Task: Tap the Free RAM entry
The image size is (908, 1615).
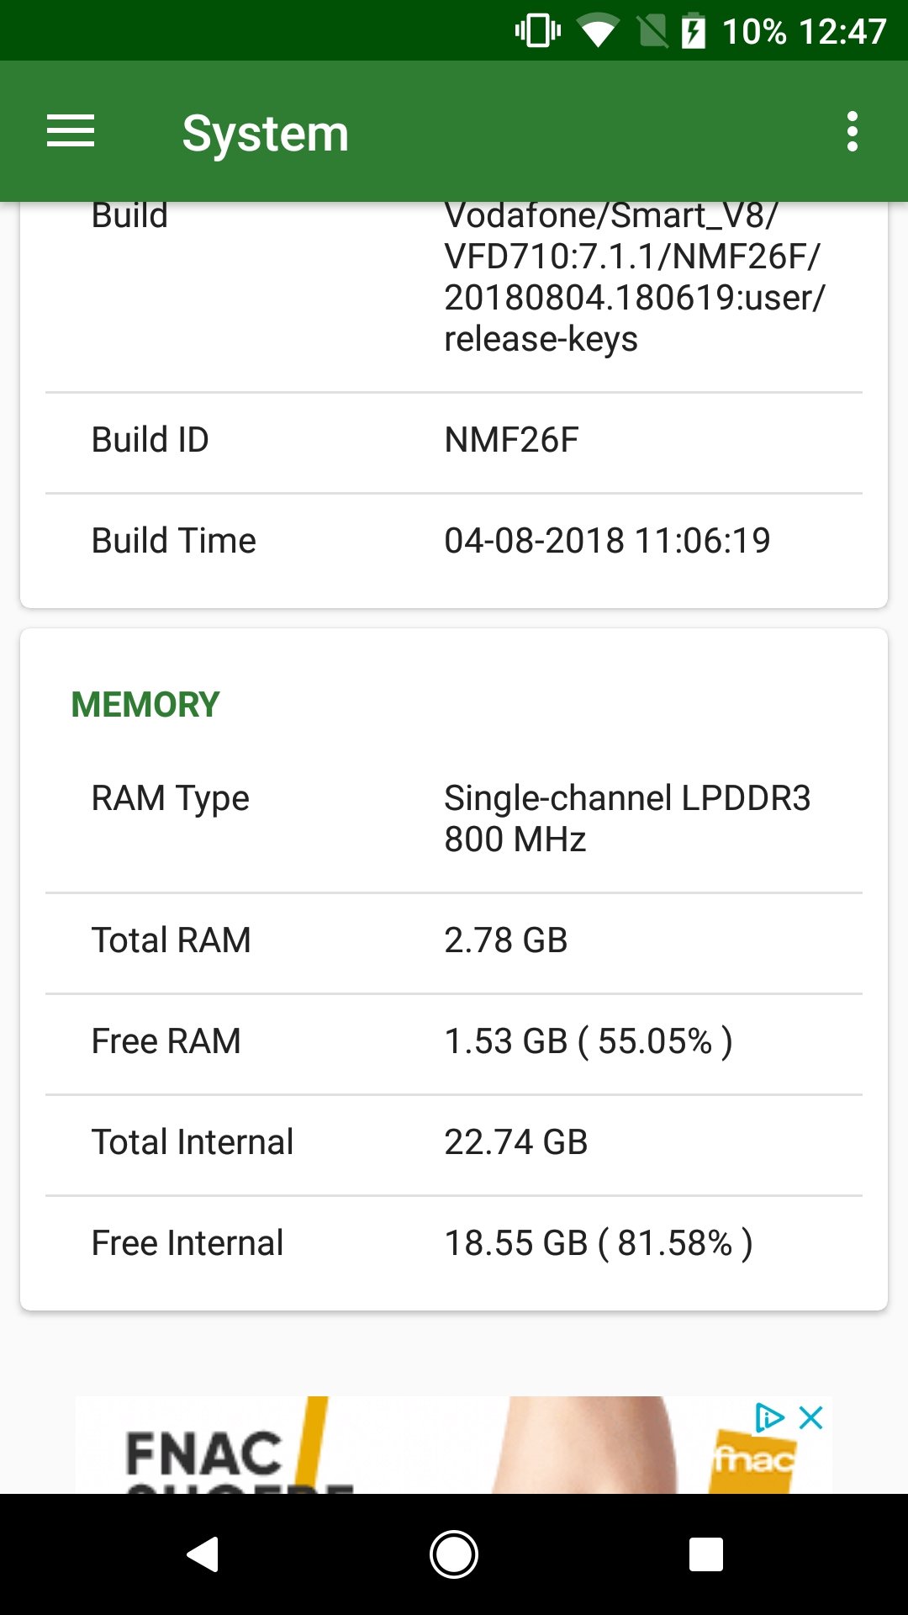Action: [454, 1044]
